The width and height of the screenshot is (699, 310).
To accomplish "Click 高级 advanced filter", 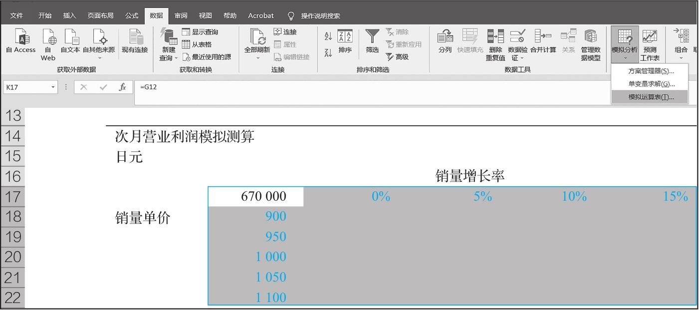I will pyautogui.click(x=397, y=57).
